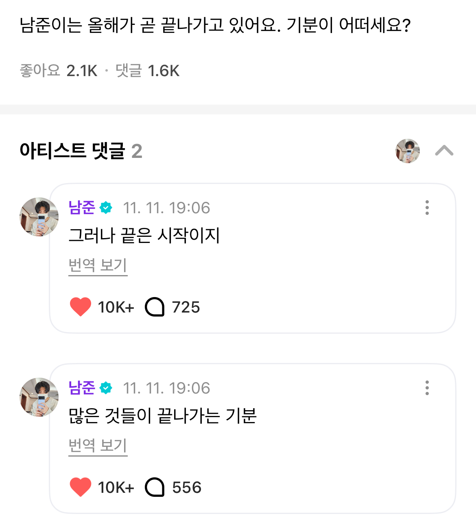Click 번역 보기 under second comment
This screenshot has width=476, height=527.
tap(98, 446)
